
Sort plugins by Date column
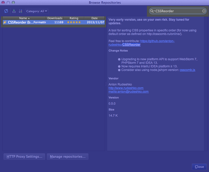coord(94,18)
